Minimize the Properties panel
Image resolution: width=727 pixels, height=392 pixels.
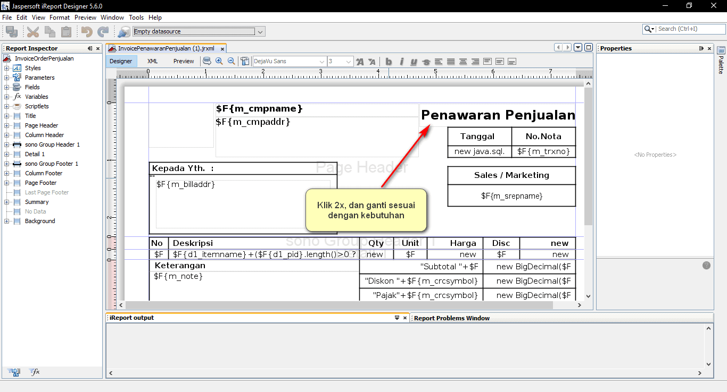click(701, 48)
